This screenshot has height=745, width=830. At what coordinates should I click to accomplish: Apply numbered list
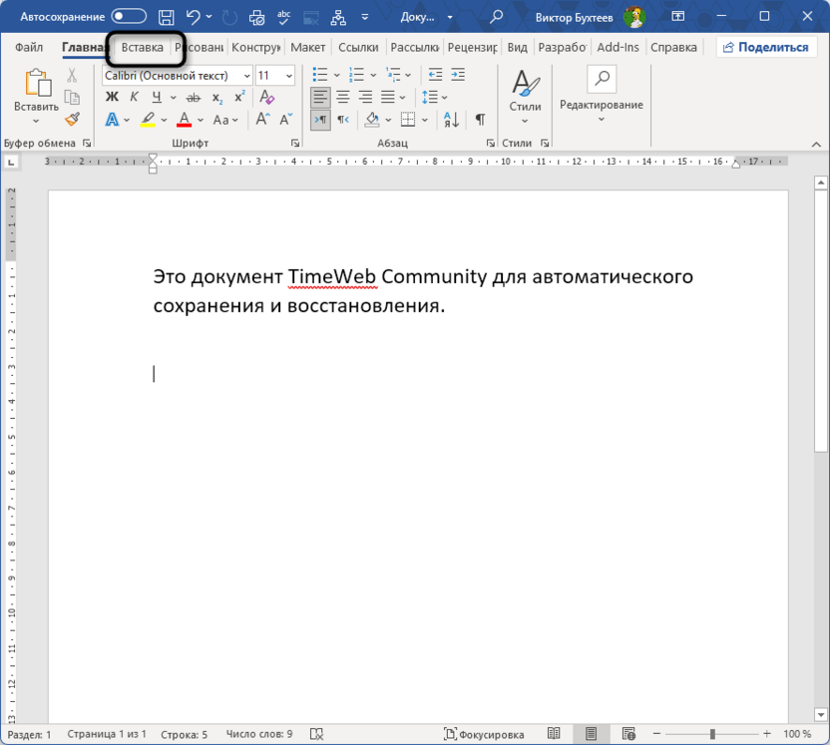(x=357, y=75)
